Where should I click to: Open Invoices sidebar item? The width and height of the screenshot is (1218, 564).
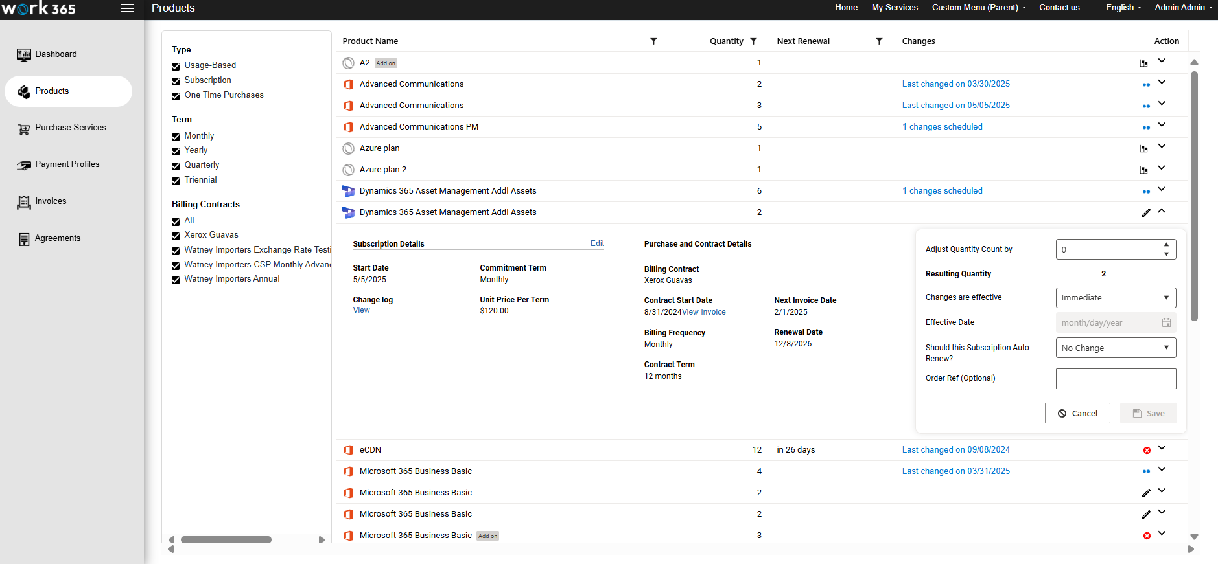tap(51, 201)
